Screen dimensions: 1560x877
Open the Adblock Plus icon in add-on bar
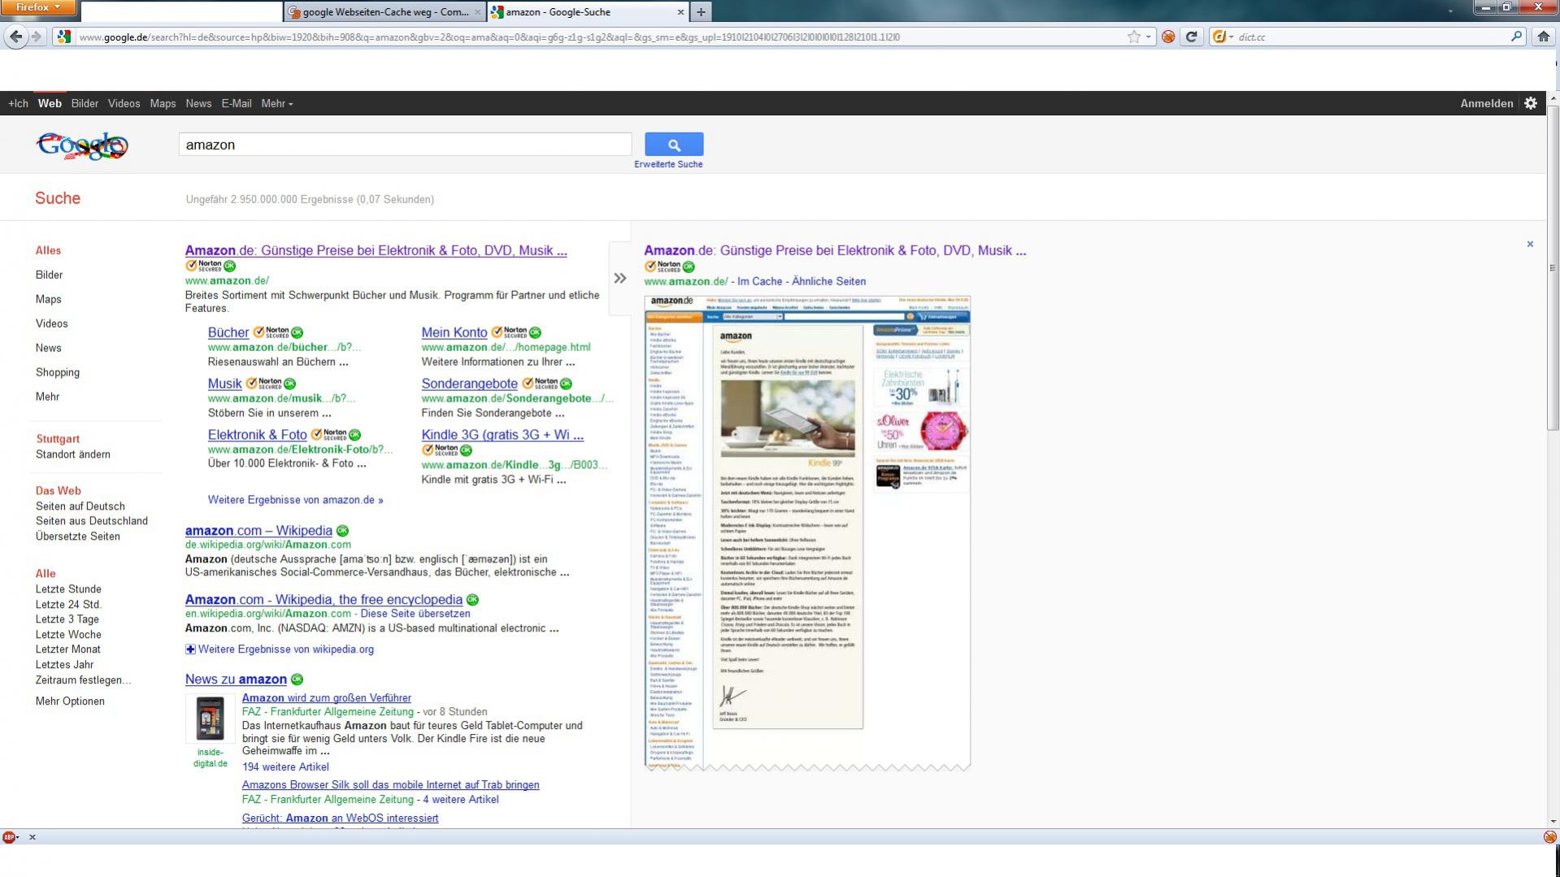[x=8, y=837]
